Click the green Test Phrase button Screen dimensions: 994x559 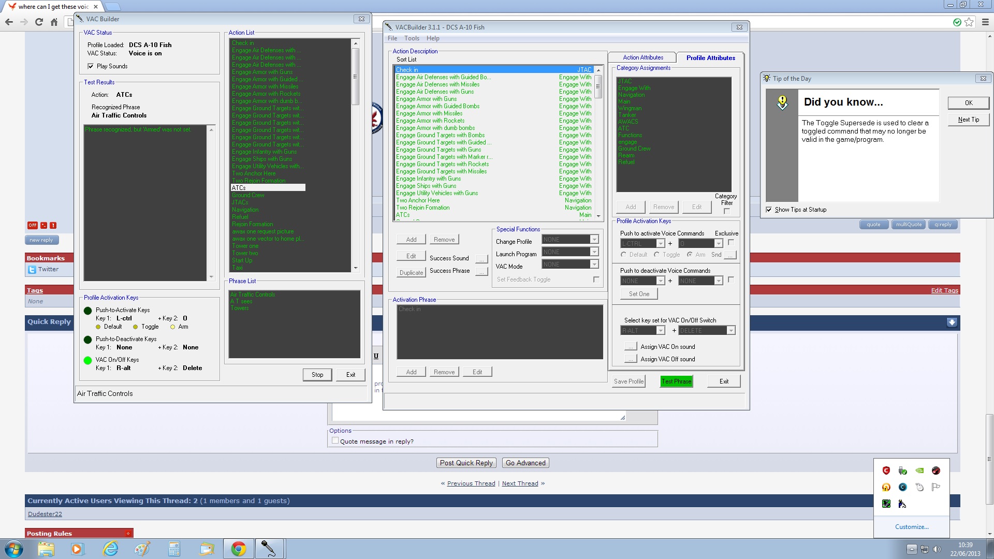coord(676,381)
